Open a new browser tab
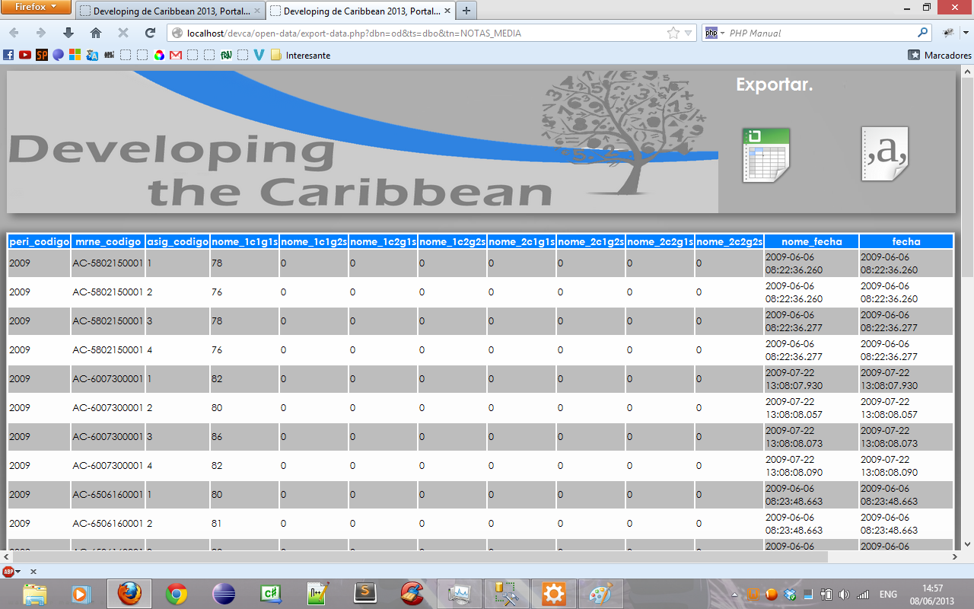 (x=466, y=11)
